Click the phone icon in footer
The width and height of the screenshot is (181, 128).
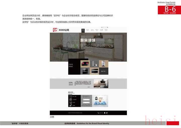tap(98, 113)
